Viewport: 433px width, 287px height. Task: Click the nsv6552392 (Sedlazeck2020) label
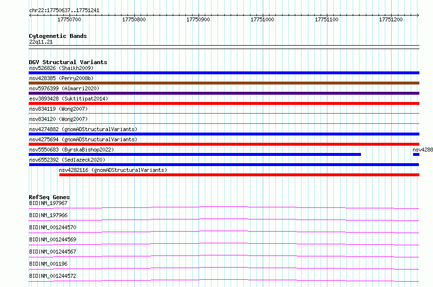[x=67, y=160]
